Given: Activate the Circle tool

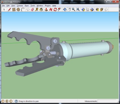Looking at the screenshot, I should 18,10.
